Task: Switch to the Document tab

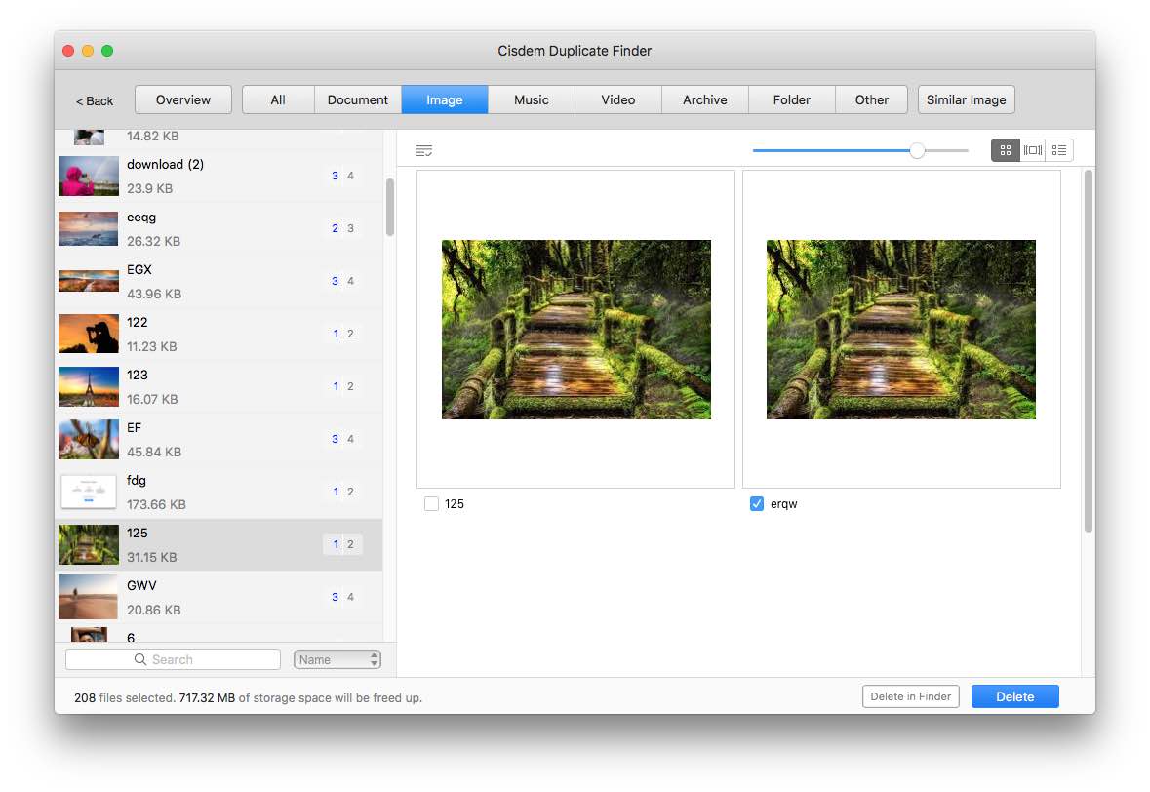Action: point(358,99)
